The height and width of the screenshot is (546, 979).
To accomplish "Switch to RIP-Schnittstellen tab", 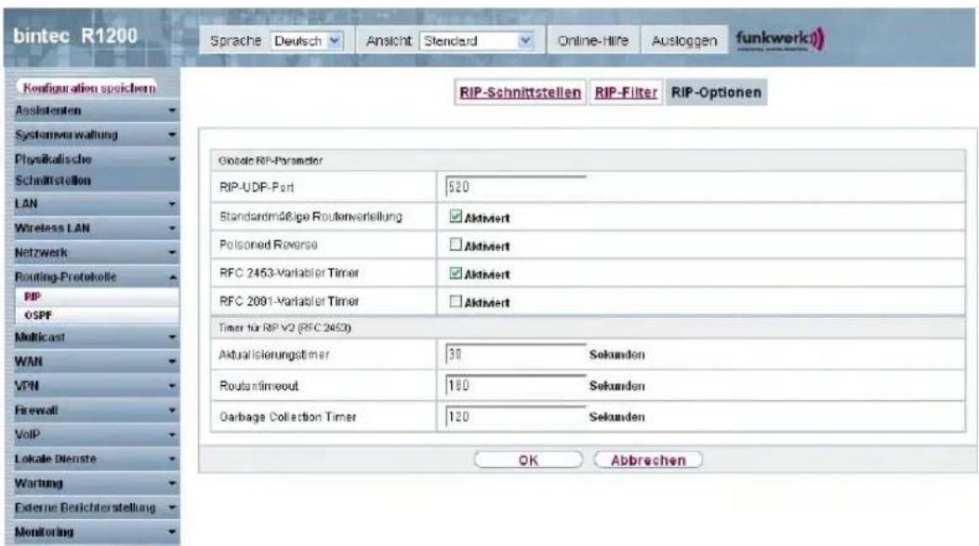I will 520,92.
